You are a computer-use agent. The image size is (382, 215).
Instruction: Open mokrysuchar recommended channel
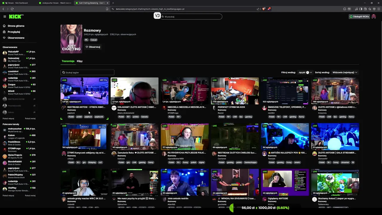click(19, 130)
